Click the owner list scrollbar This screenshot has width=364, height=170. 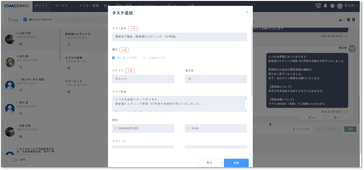coord(60,45)
